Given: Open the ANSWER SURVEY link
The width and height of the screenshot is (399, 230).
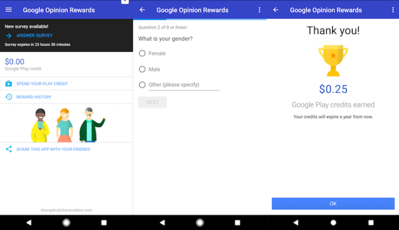Looking at the screenshot, I should pyautogui.click(x=35, y=36).
